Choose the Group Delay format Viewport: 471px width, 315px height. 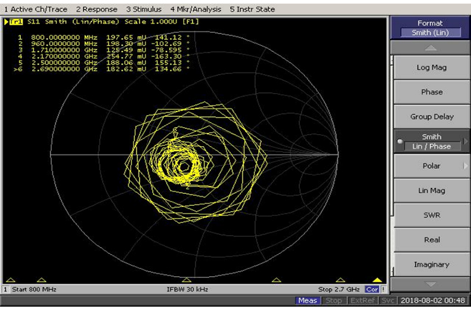pyautogui.click(x=432, y=117)
